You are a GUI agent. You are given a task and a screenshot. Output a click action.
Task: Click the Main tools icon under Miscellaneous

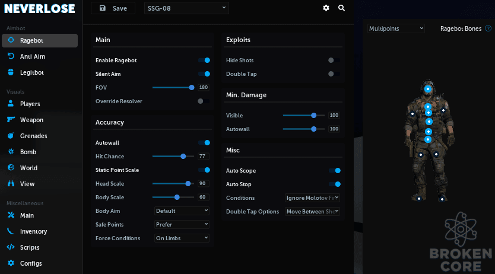pyautogui.click(x=11, y=215)
